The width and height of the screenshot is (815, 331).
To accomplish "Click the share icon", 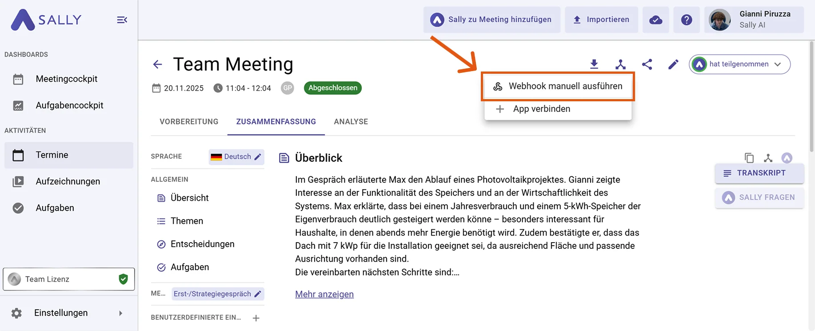I will [647, 64].
